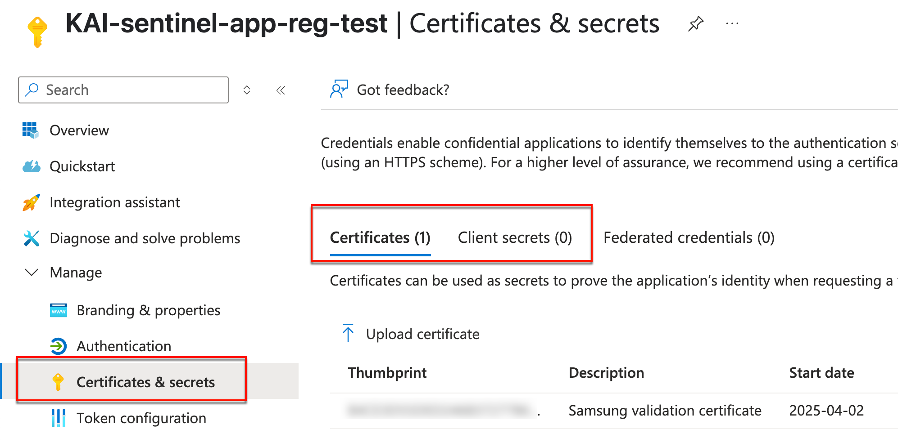Click the Got feedback? link

click(x=403, y=90)
